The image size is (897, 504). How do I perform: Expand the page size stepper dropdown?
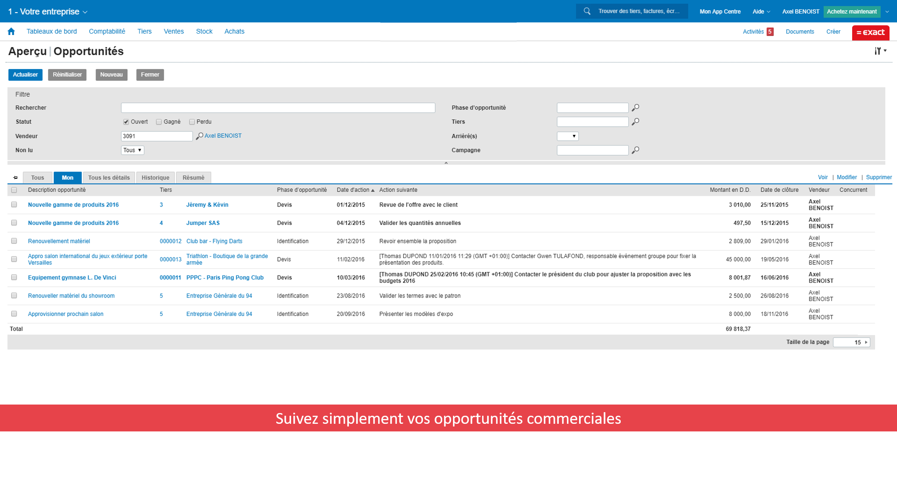point(867,342)
